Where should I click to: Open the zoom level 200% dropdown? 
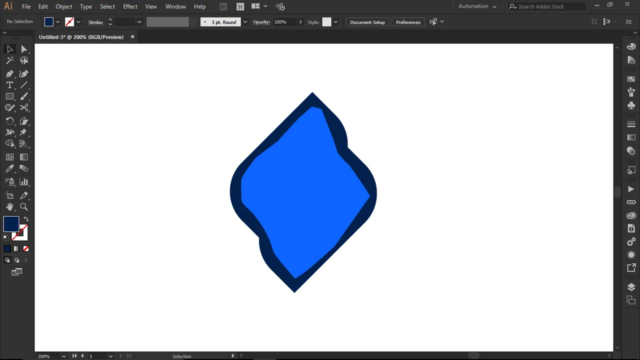click(63, 356)
